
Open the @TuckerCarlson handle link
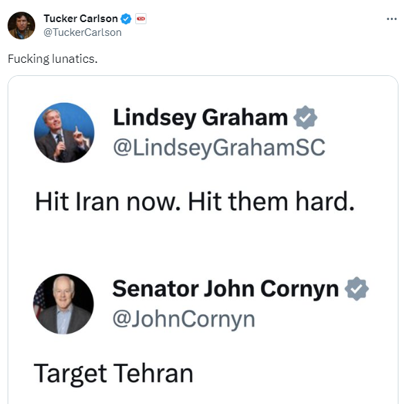[x=82, y=32]
